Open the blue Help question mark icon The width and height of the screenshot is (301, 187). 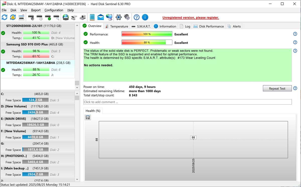pyautogui.click(x=136, y=17)
